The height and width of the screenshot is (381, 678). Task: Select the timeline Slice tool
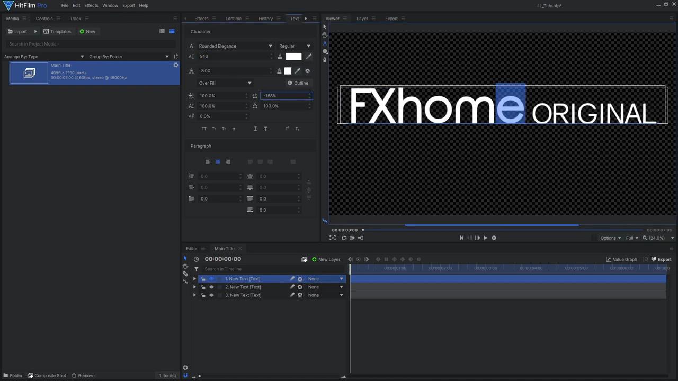pos(185,274)
